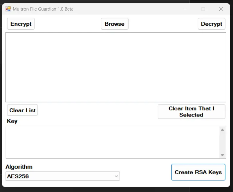
Task: Remove item via Clear Item That I Selected
Action: coord(191,112)
